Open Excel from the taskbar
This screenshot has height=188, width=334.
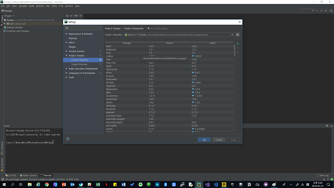(x=98, y=185)
